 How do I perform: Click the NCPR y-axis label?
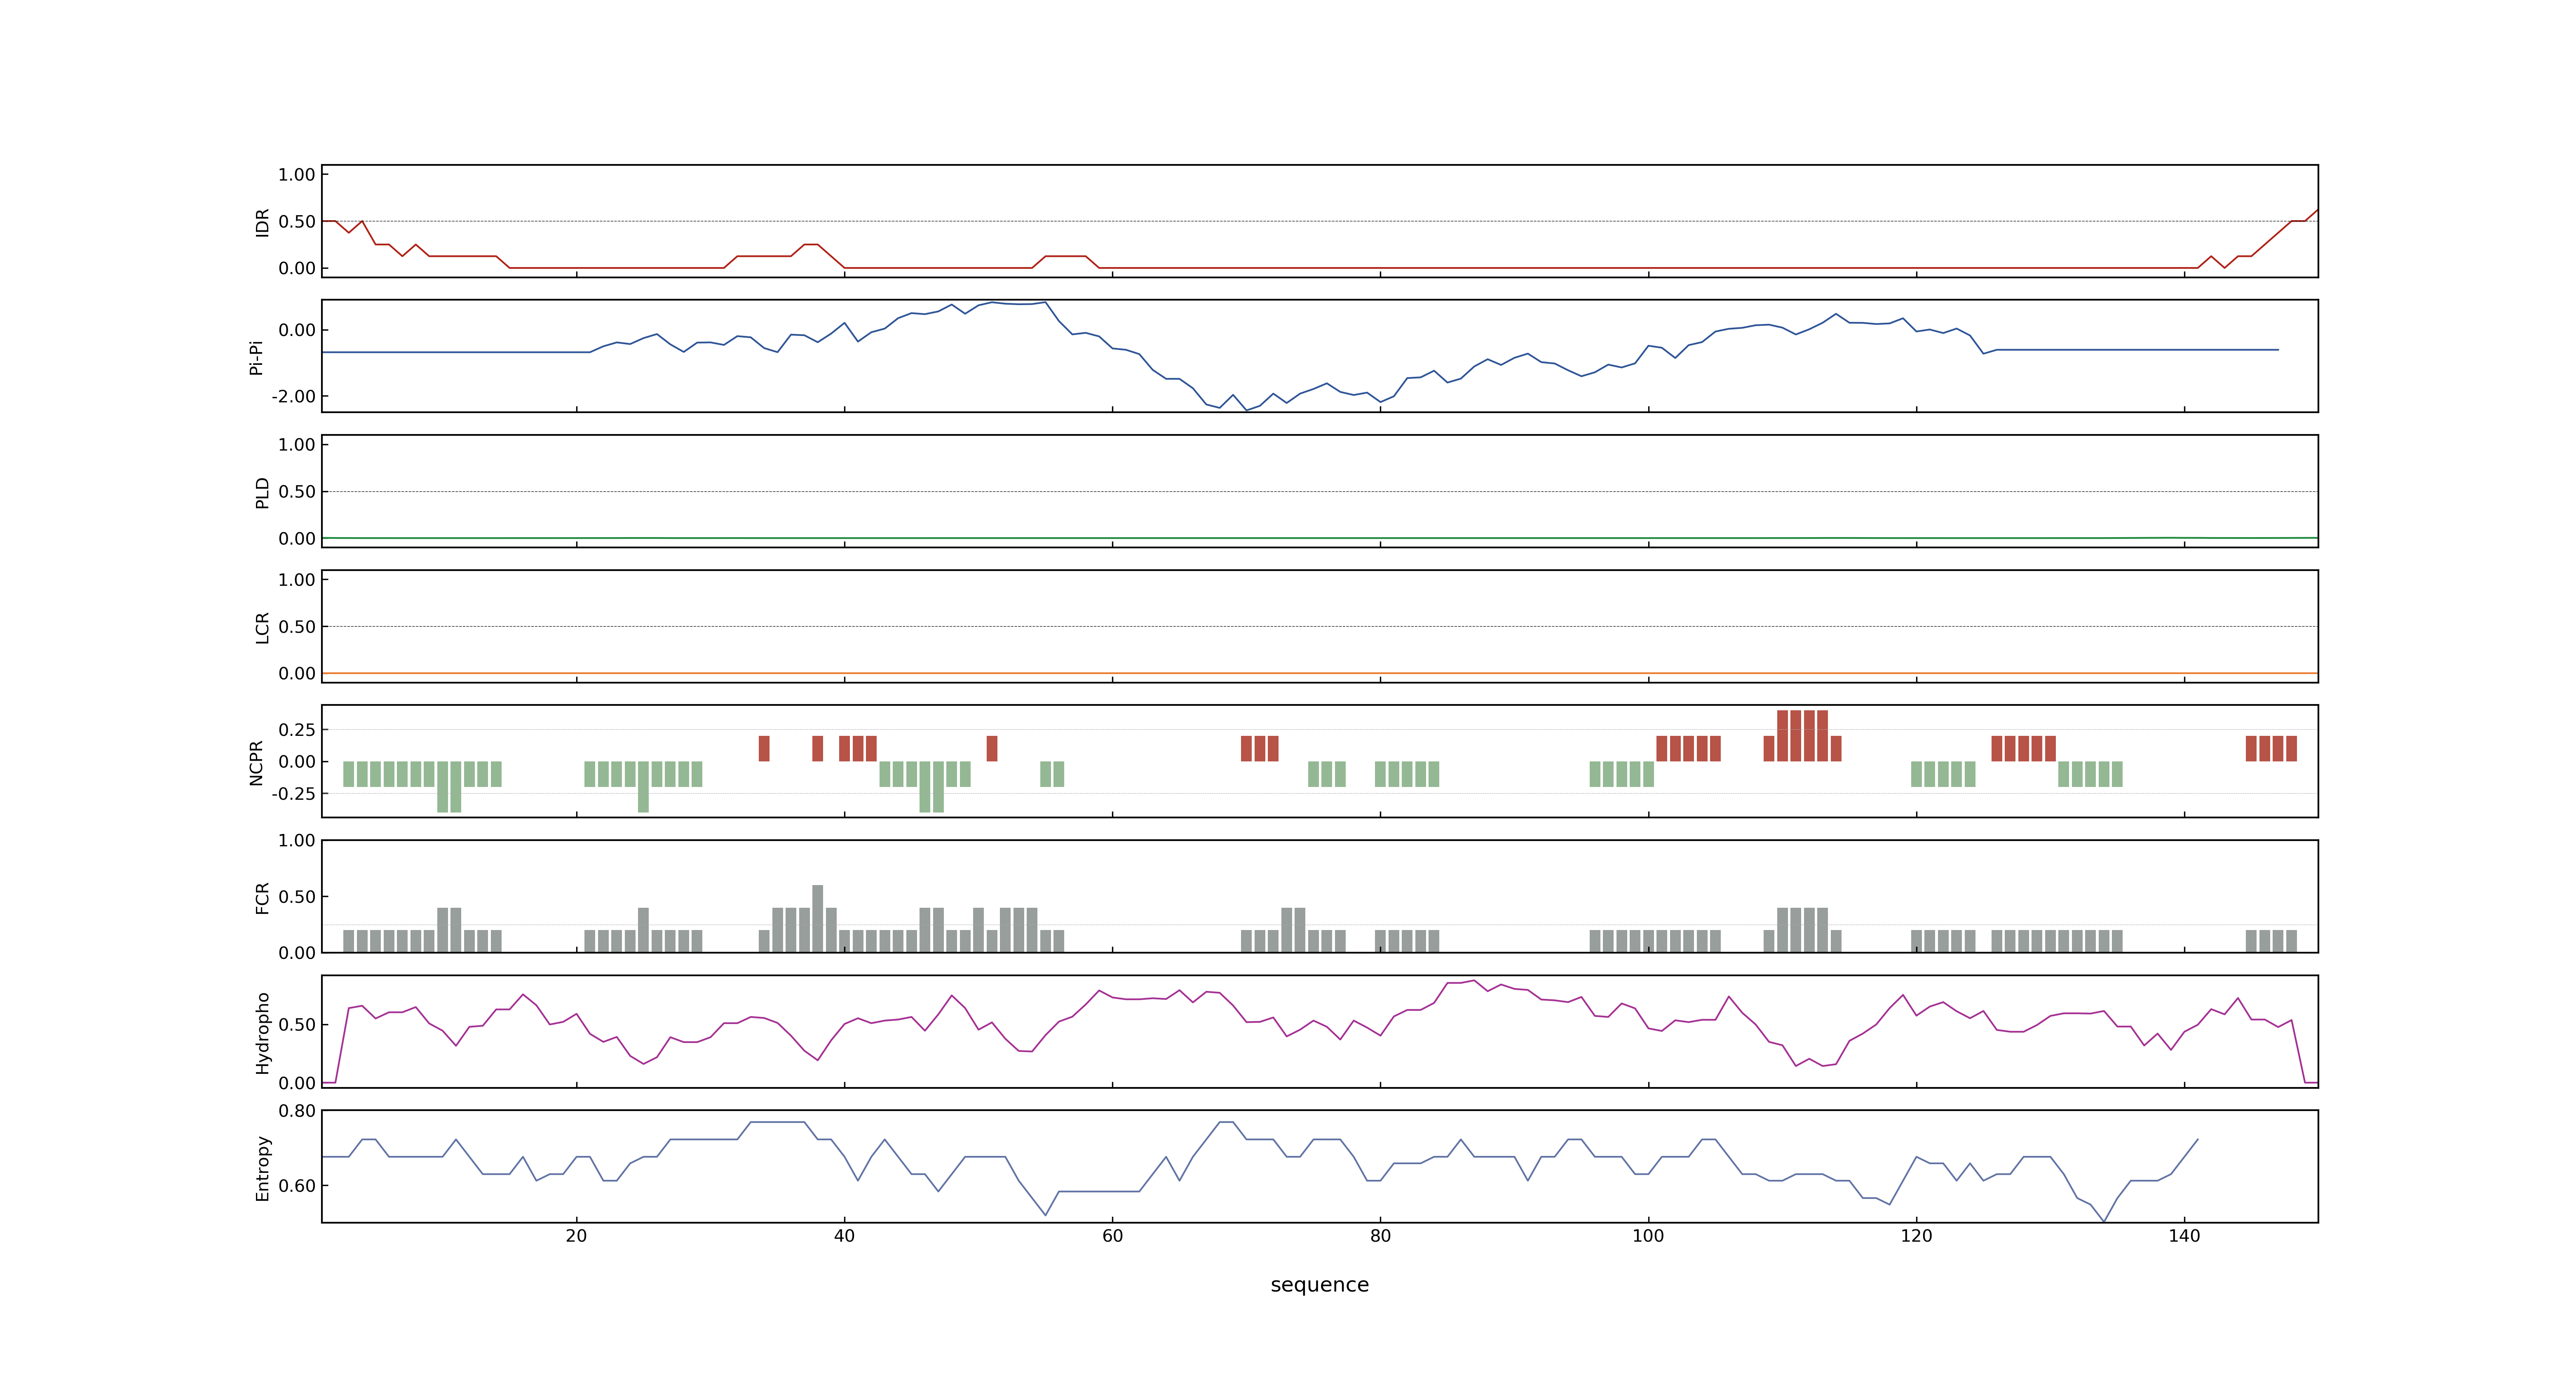[256, 763]
